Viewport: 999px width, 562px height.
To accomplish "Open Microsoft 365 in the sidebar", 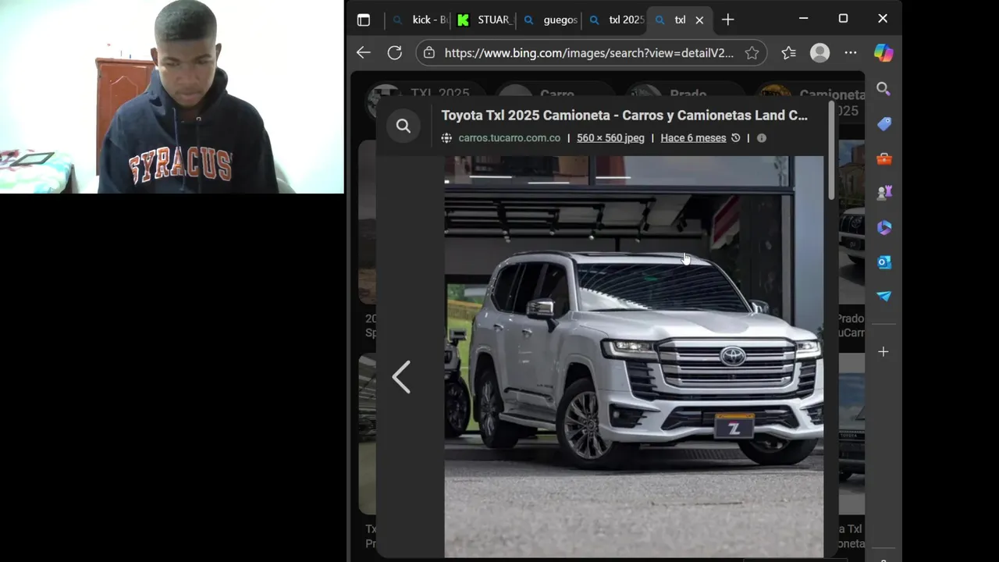I will (x=883, y=228).
